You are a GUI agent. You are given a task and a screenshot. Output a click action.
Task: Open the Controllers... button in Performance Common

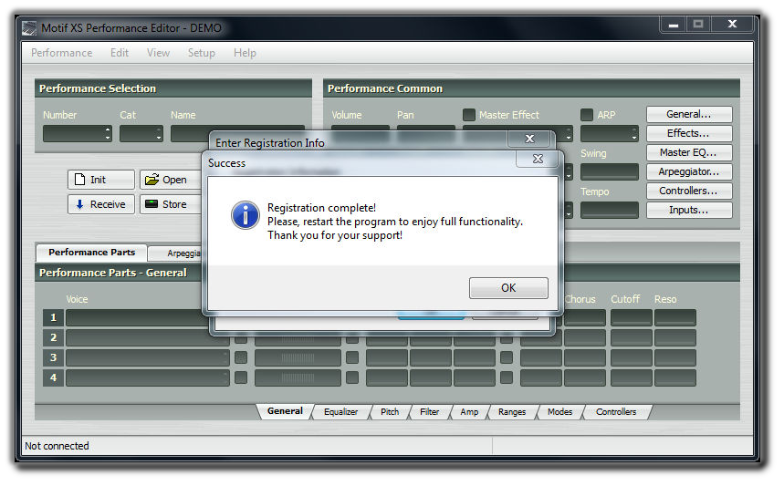coord(689,191)
